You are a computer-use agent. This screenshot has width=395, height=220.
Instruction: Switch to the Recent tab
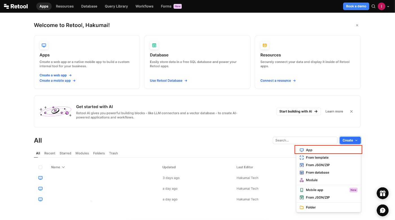(x=50, y=153)
